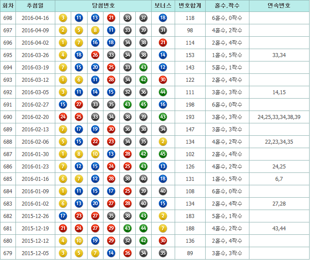Click green bonus ball 44 in round 692

click(x=163, y=92)
